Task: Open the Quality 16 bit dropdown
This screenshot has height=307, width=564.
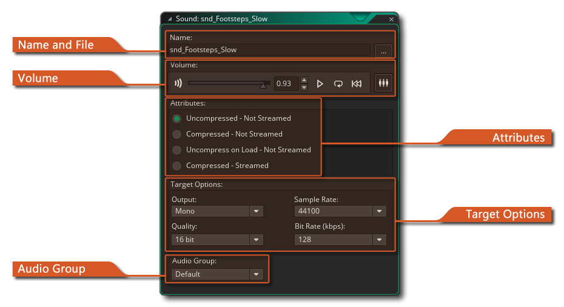Action: click(x=257, y=240)
